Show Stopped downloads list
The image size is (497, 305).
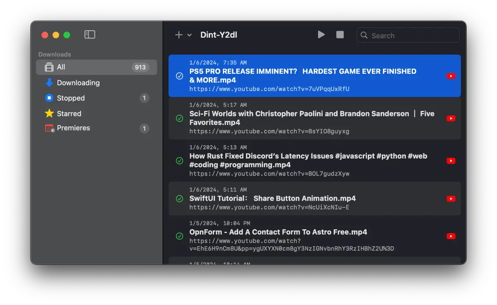[70, 98]
